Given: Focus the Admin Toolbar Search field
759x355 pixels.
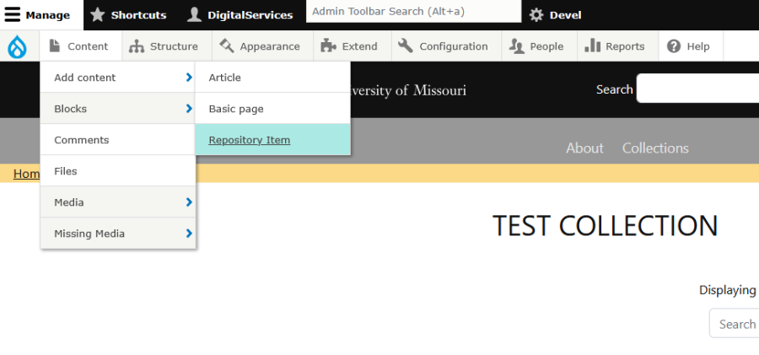Looking at the screenshot, I should pos(413,12).
